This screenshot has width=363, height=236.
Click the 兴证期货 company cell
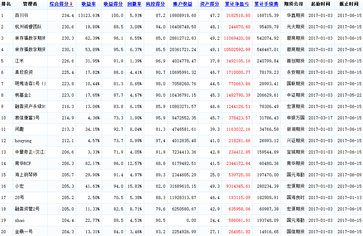pyautogui.click(x=296, y=140)
